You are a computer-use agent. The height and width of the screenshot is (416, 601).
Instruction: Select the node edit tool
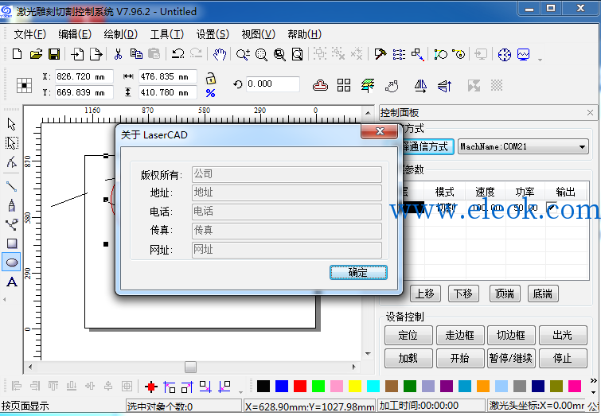11,162
